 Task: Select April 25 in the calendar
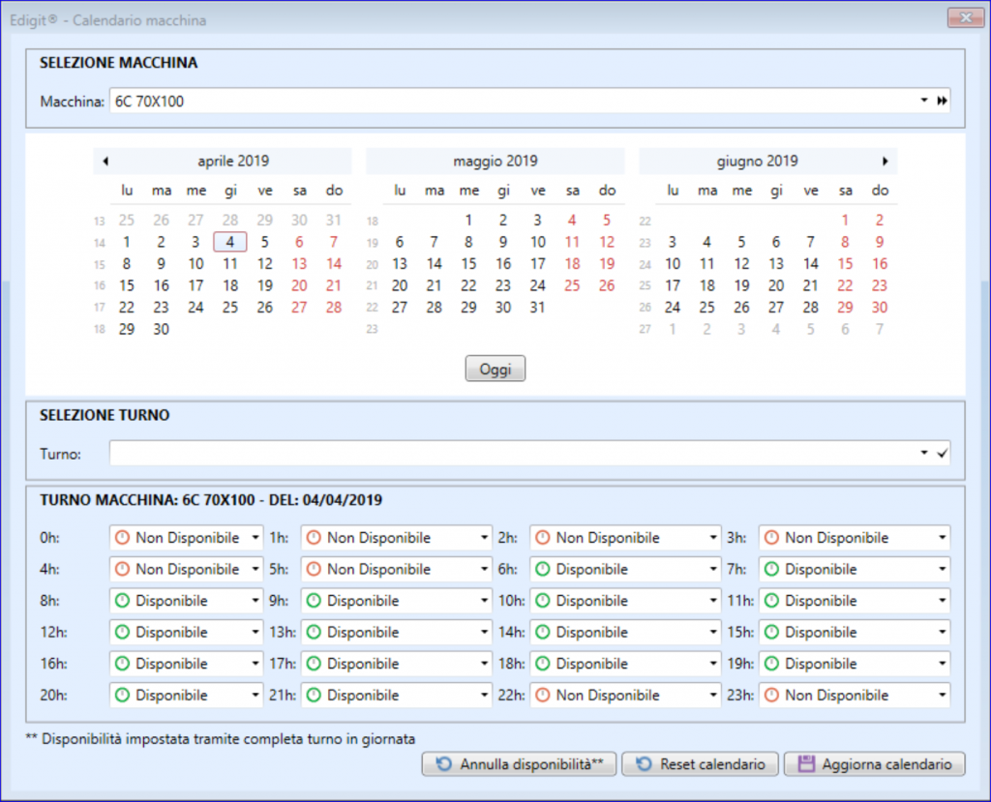point(229,308)
